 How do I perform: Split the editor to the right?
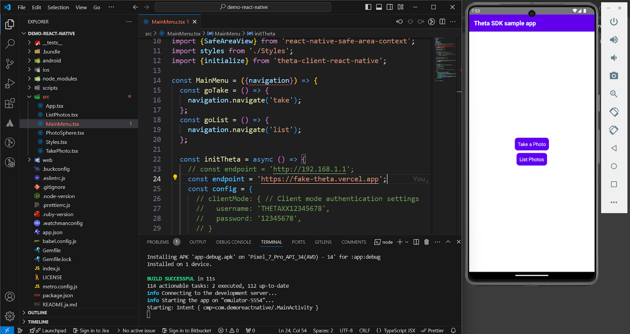pyautogui.click(x=442, y=22)
